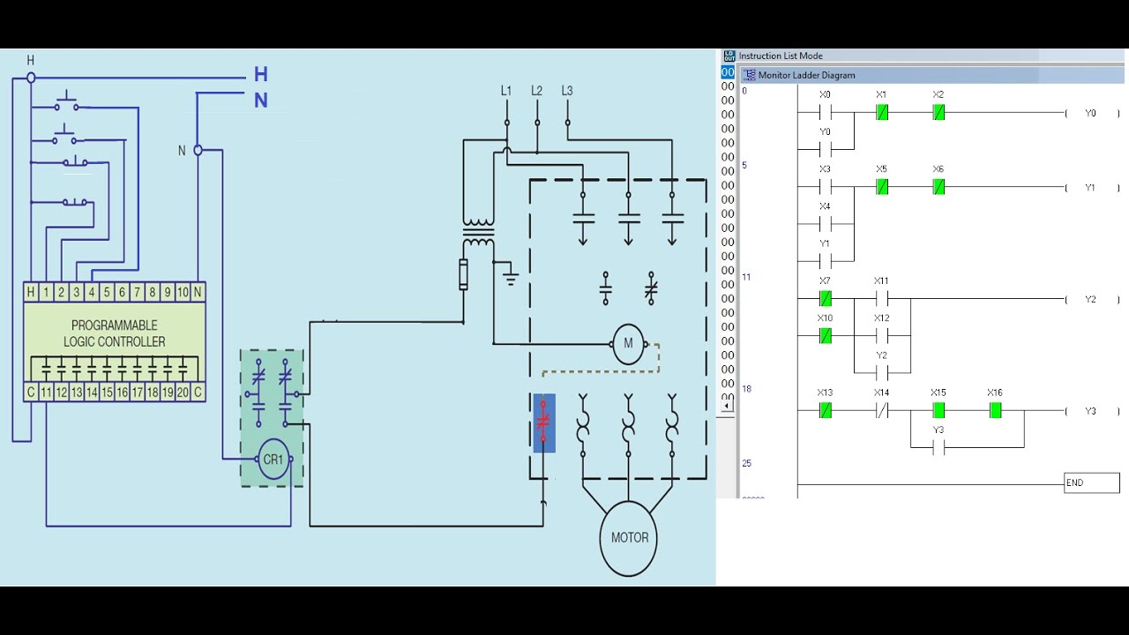The image size is (1129, 635).
Task: Click PLC output terminal 11
Action: tap(46, 392)
